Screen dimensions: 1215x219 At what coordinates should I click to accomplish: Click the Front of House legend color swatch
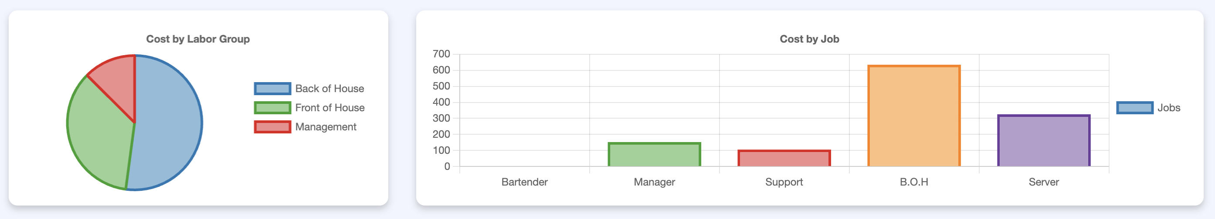pos(272,108)
